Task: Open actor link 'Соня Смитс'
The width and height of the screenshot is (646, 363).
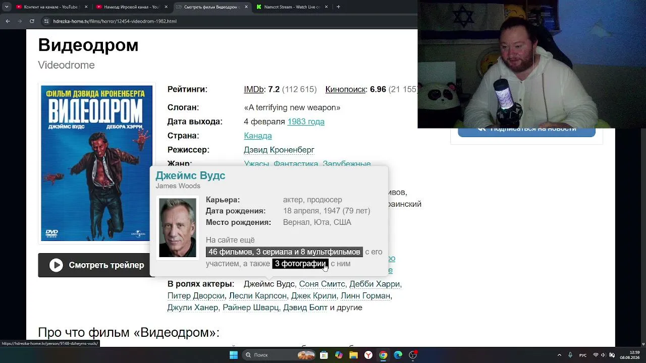Action: click(322, 284)
